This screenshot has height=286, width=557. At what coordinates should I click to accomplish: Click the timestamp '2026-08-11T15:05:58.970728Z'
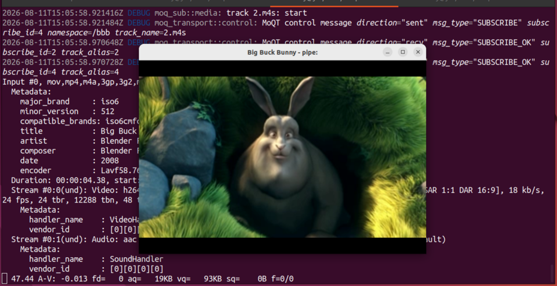coord(63,62)
